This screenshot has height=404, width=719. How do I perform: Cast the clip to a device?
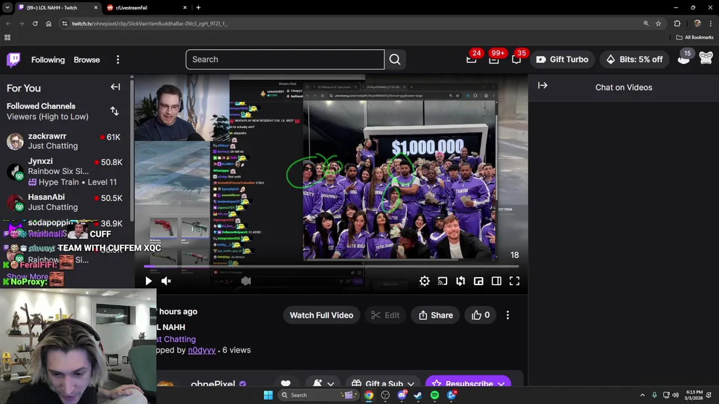[443, 281]
